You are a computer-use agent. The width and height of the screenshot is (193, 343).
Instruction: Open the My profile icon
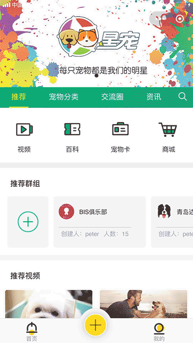[x=159, y=329]
